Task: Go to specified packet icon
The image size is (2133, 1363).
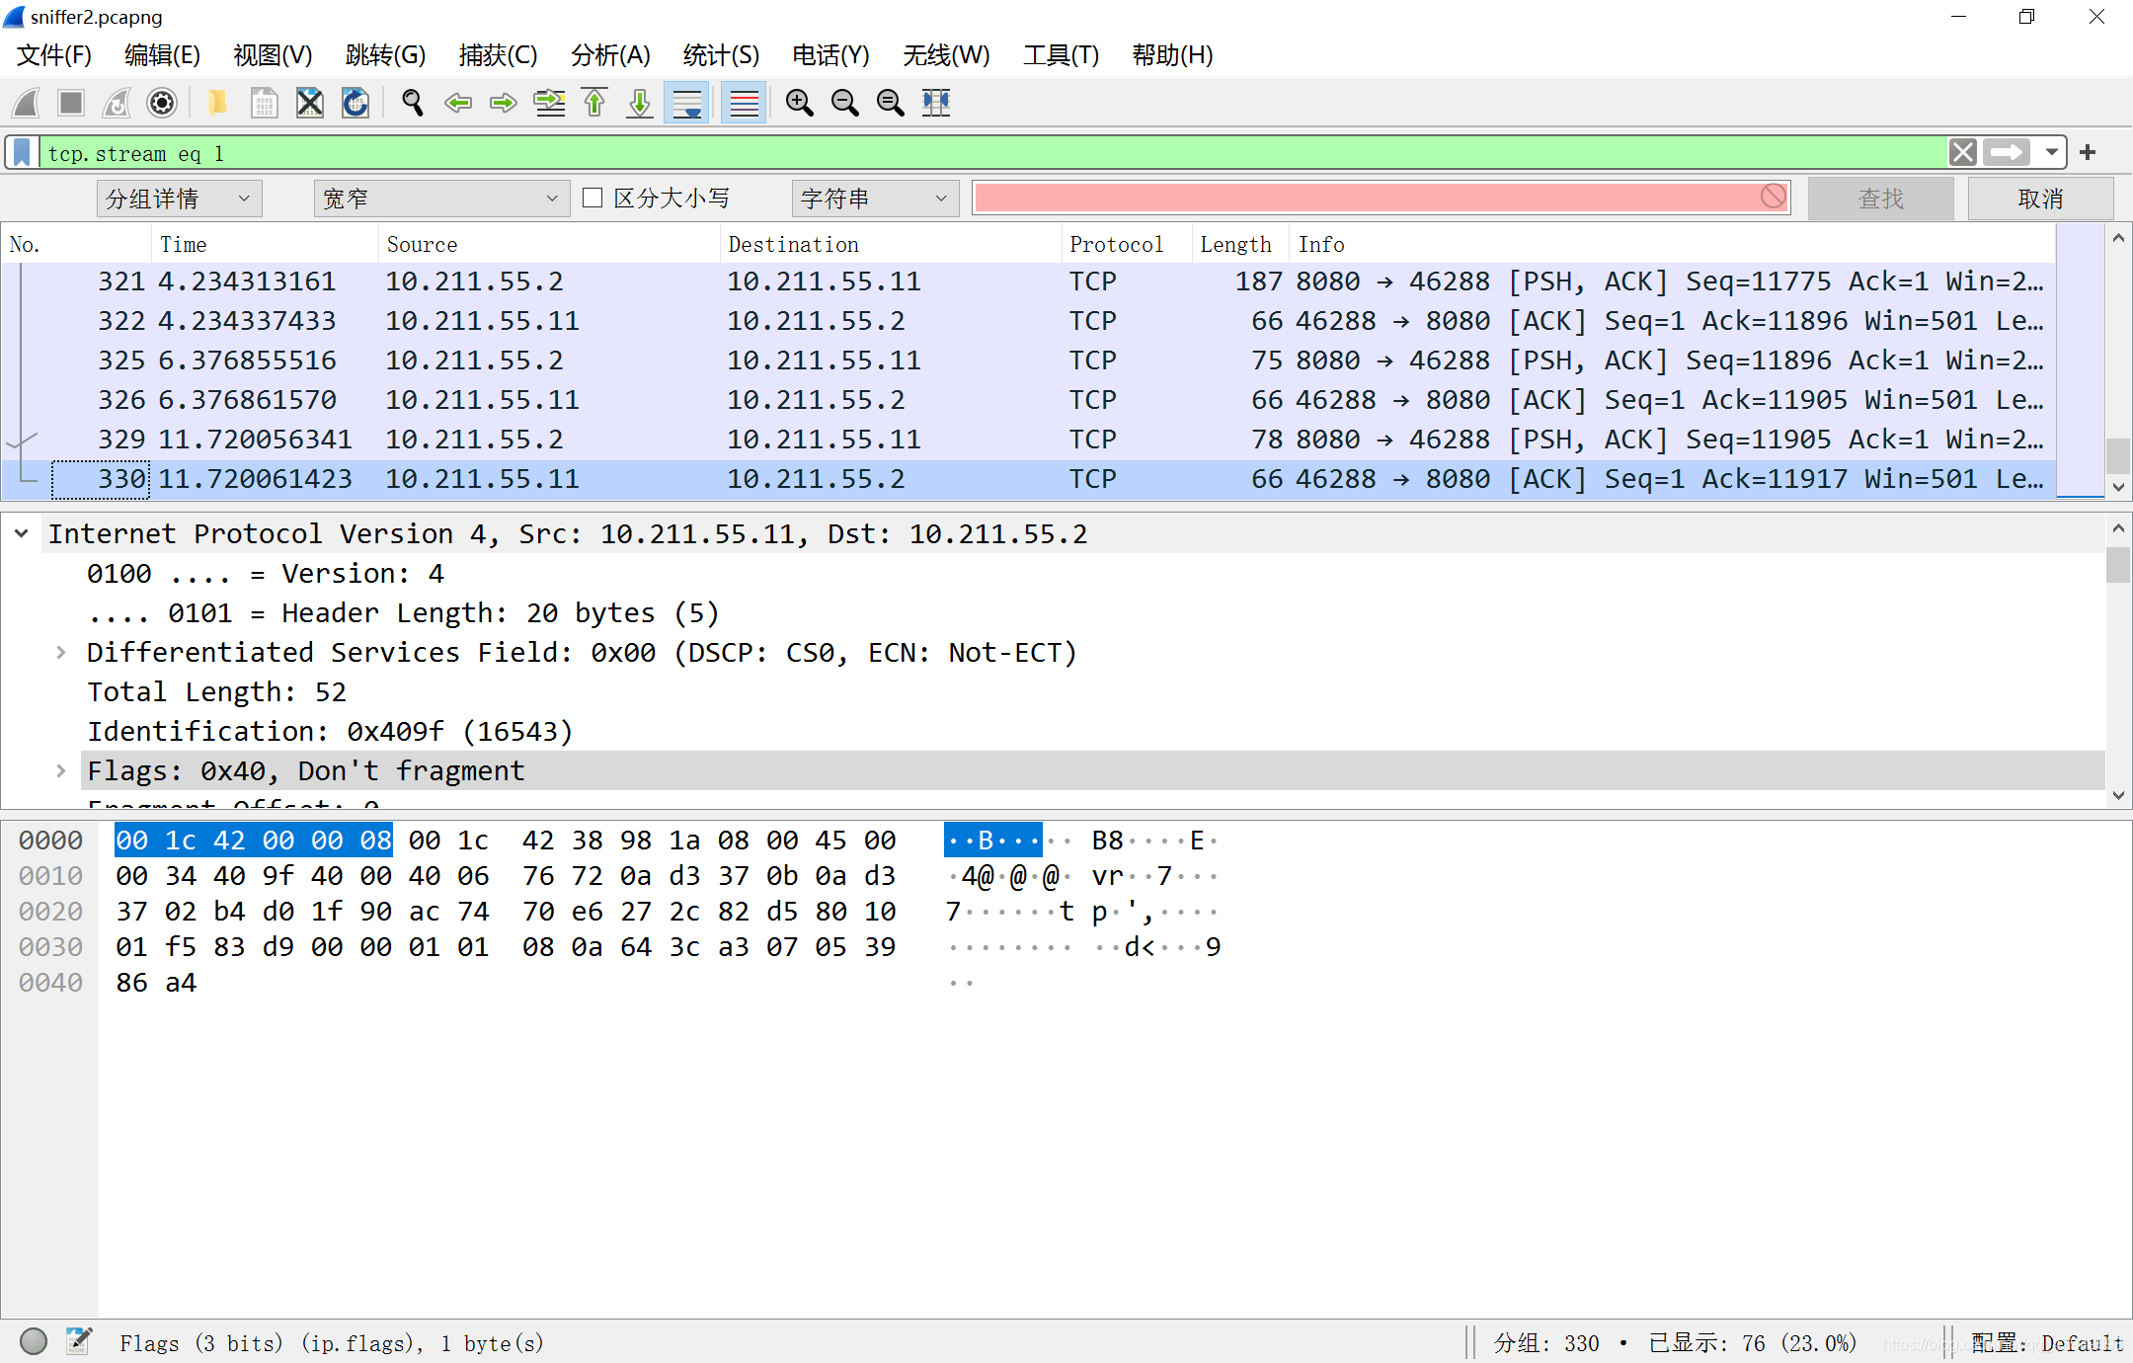Action: point(549,103)
